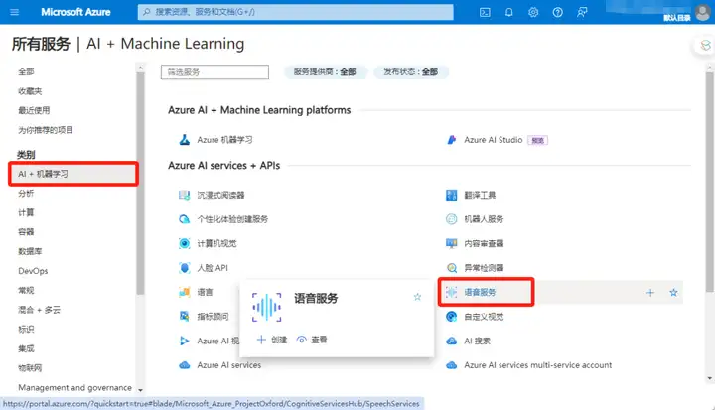Click the 内容审查器 icon
The image size is (715, 410).
point(452,243)
